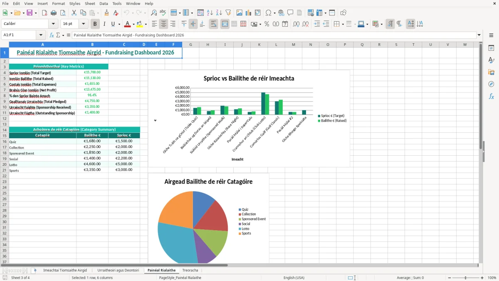
Task: Undo the last action
Action: pos(126,13)
